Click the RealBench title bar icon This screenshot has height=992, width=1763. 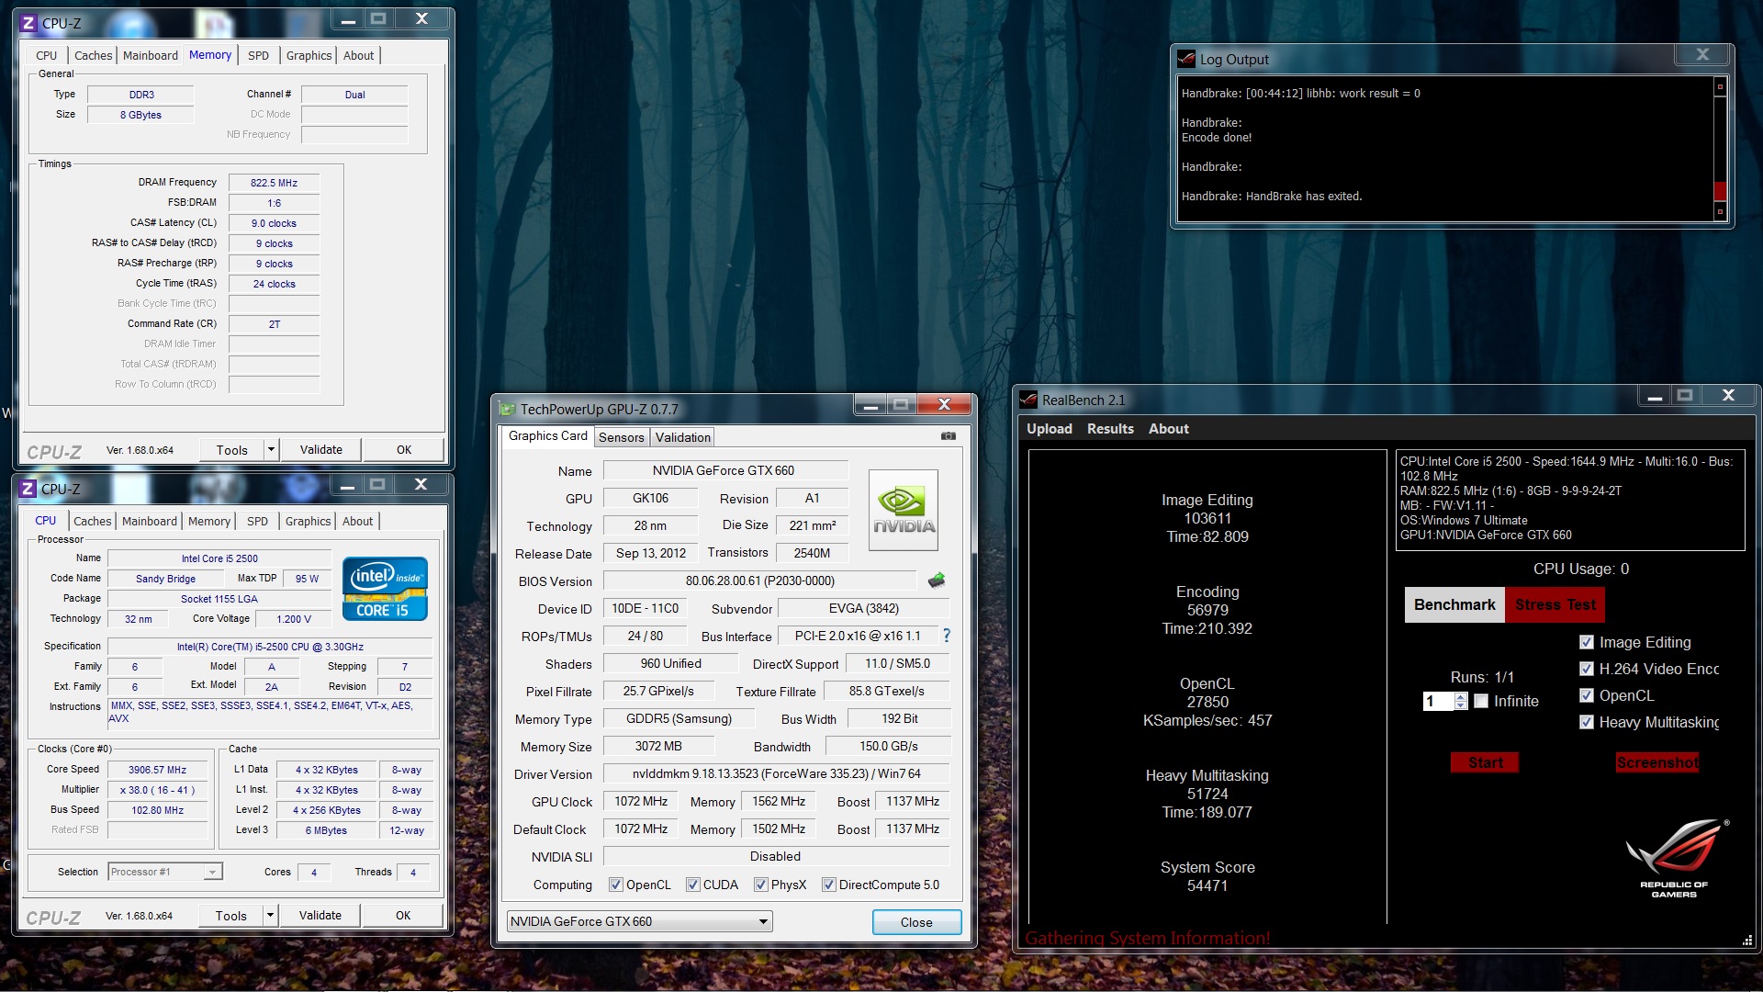click(x=1028, y=400)
